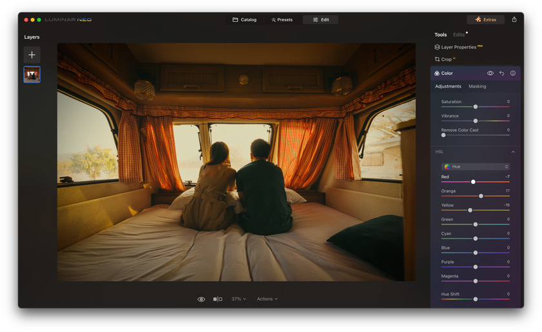Click the Color tool palette icon
Viewport: 542px width, 332px height.
pos(437,73)
